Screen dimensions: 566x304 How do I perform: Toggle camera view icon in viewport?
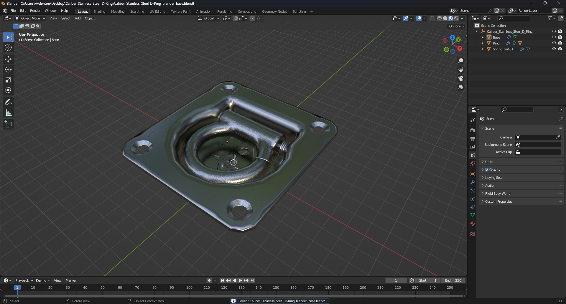point(461,78)
